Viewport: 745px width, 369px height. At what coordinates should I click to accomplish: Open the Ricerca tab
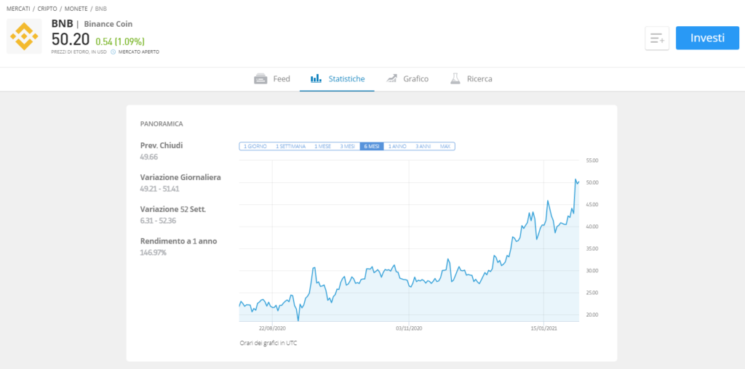pyautogui.click(x=471, y=78)
